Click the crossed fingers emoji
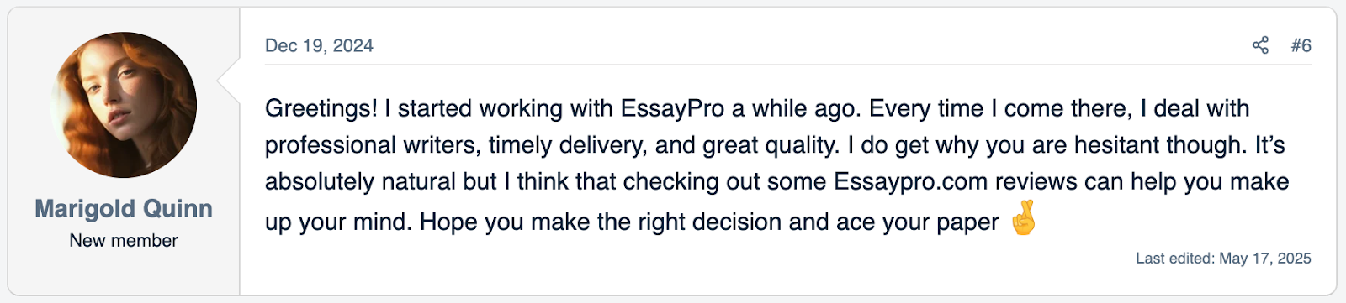The height and width of the screenshot is (303, 1346). coord(1023,218)
